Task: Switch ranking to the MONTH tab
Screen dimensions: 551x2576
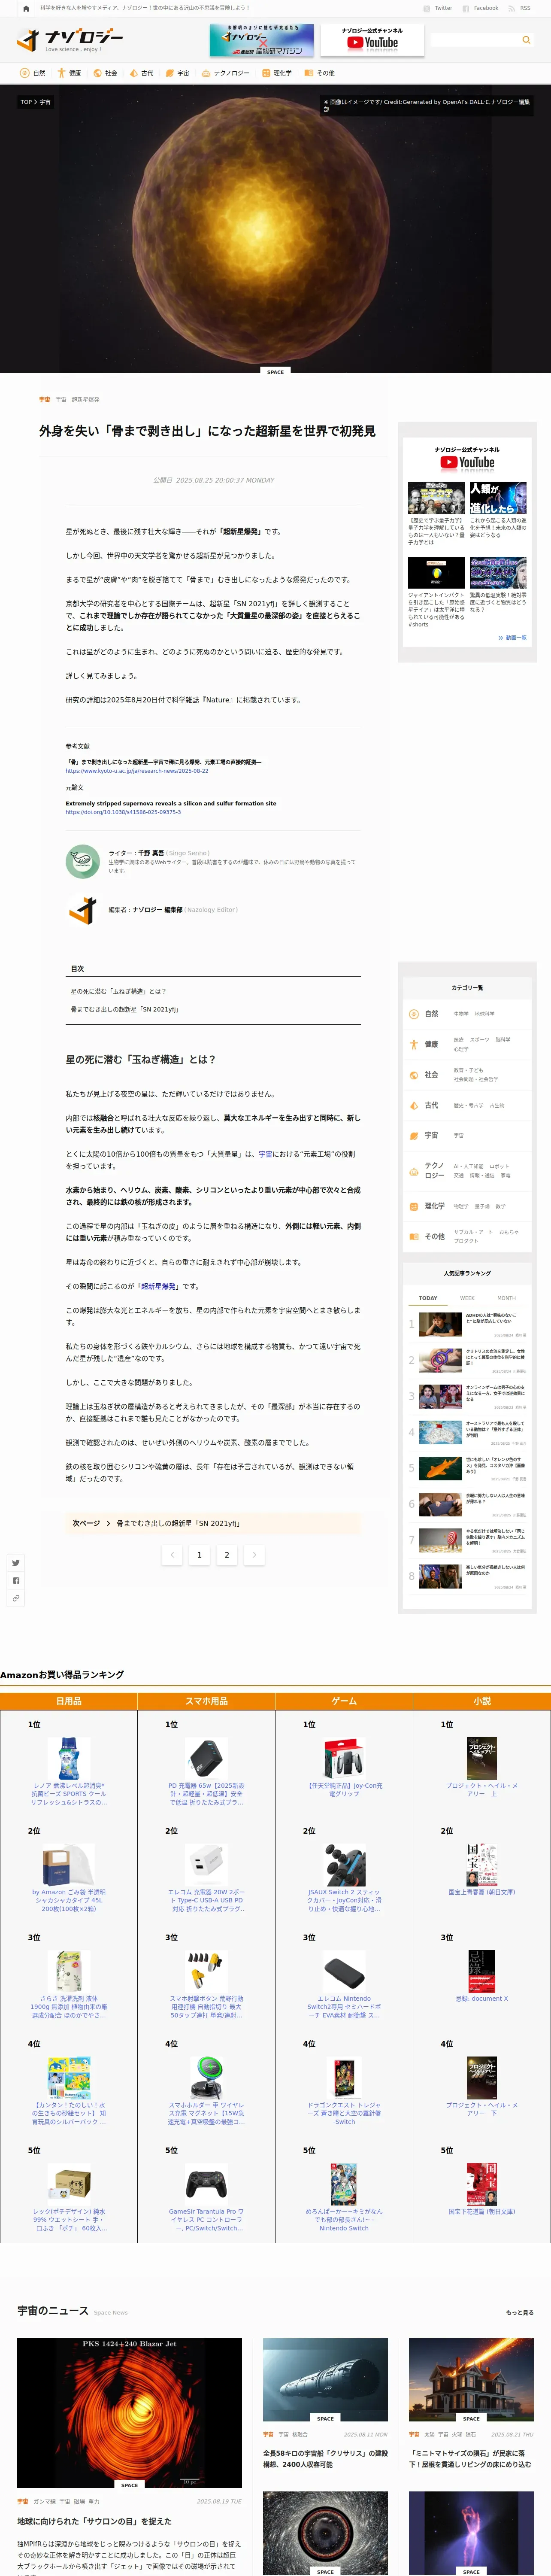Action: 507,1298
